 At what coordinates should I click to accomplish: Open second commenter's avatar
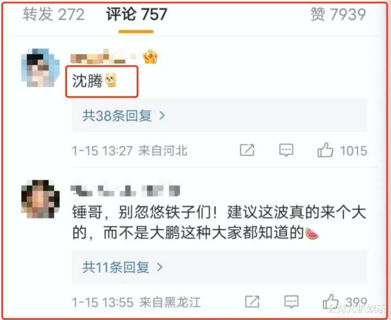40,199
